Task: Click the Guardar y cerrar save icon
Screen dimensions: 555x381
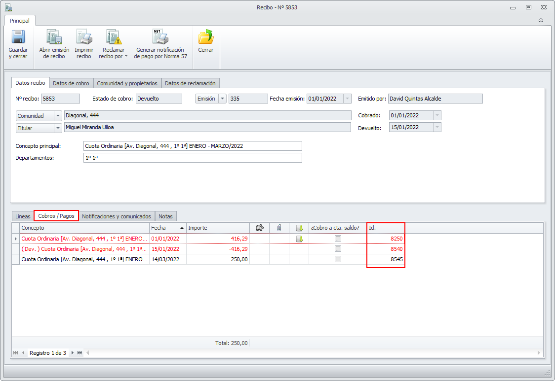Action: [x=18, y=38]
